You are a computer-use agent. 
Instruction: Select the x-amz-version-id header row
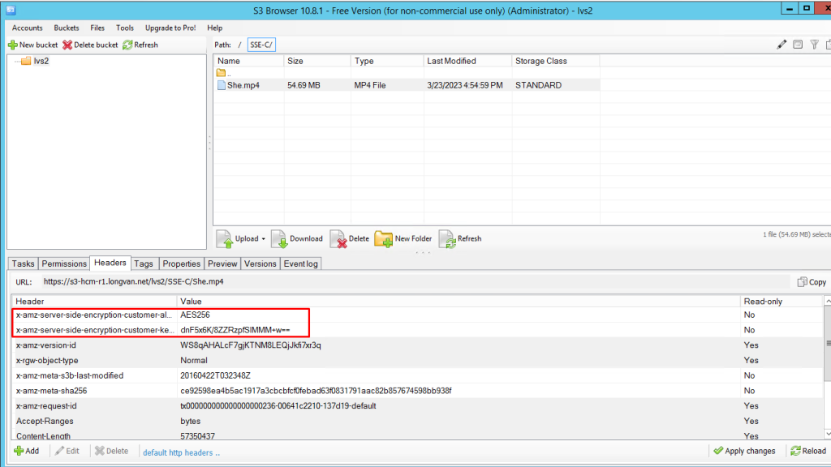417,345
